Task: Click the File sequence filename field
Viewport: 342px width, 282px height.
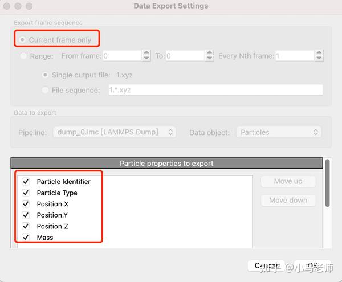Action: point(215,90)
